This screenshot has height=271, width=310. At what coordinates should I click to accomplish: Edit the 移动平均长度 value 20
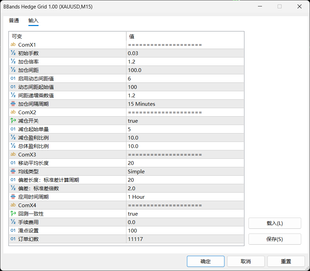pos(185,163)
